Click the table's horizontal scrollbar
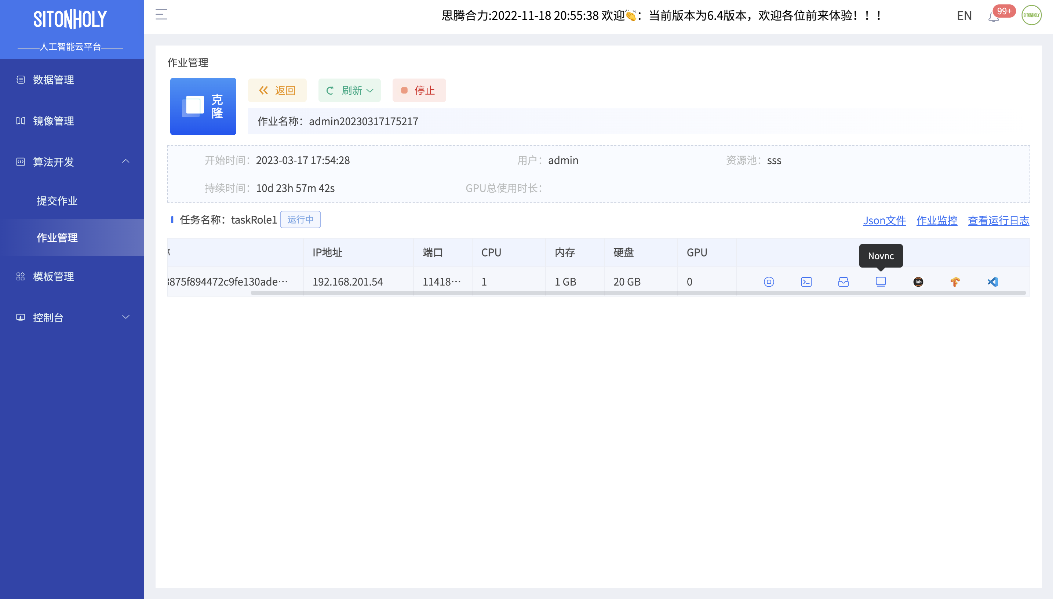This screenshot has width=1053, height=599. pyautogui.click(x=638, y=293)
